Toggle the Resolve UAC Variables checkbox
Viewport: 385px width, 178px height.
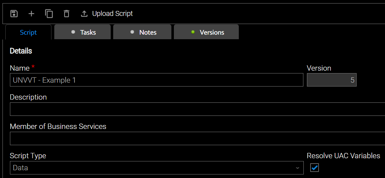(314, 167)
